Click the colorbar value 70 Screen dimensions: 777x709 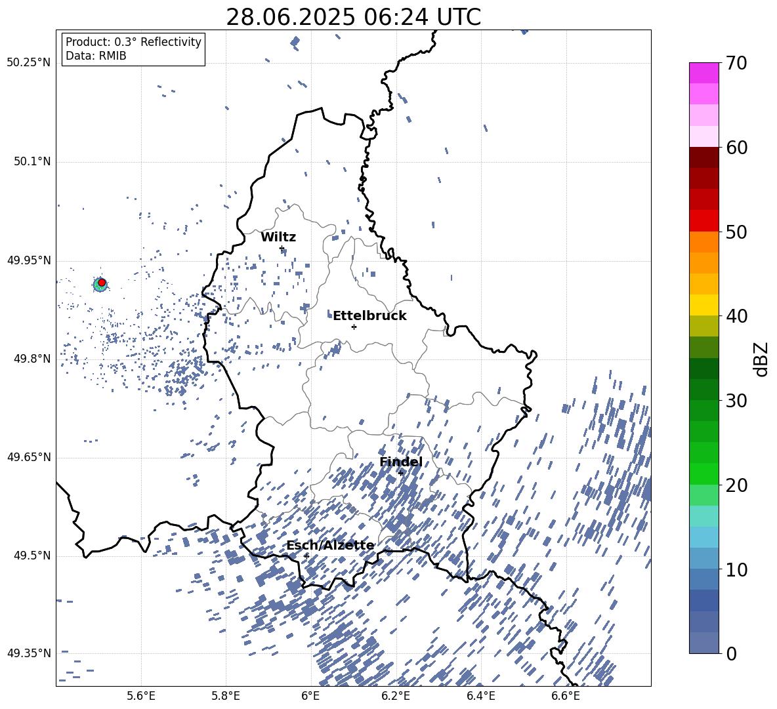[x=736, y=63]
